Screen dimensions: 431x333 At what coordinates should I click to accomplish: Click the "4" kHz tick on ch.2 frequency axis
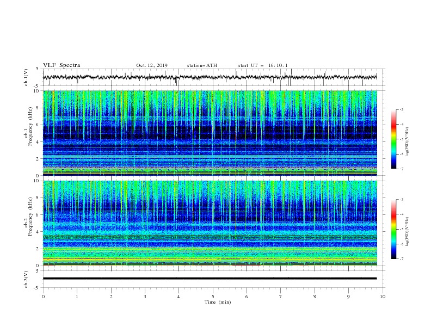click(x=38, y=232)
